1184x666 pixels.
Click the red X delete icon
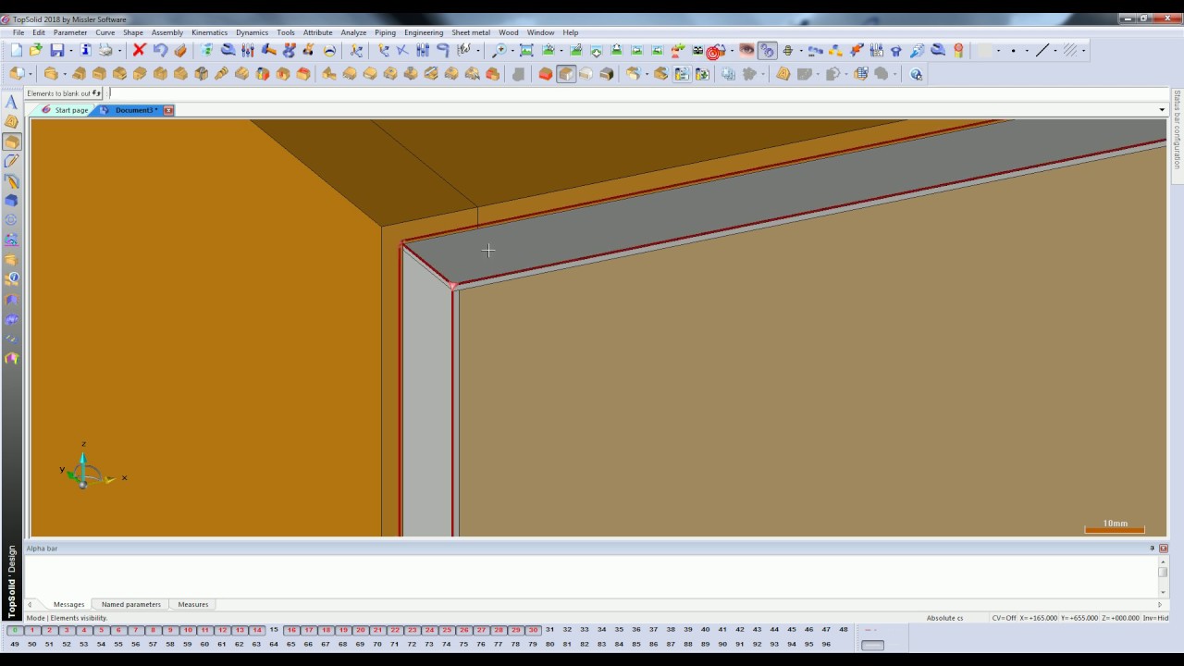click(x=140, y=51)
